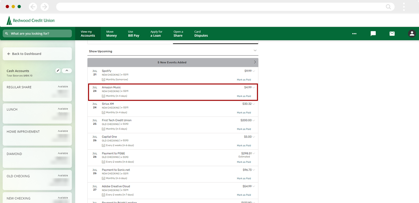Expand the Sirius XM payment chevron
This screenshot has width=419, height=203.
click(254, 104)
